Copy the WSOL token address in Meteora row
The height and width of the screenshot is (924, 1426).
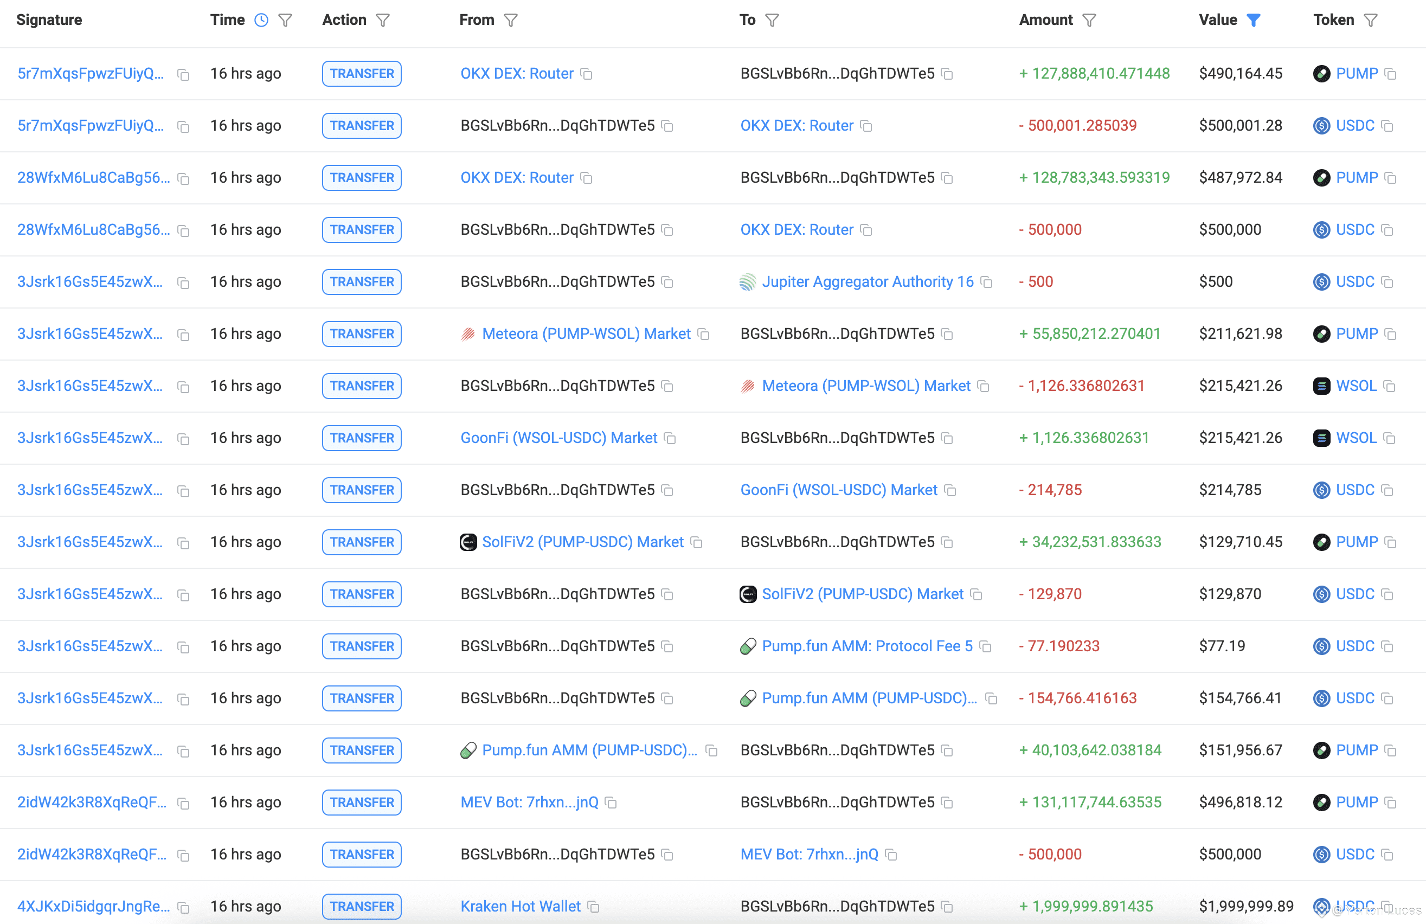click(1390, 387)
